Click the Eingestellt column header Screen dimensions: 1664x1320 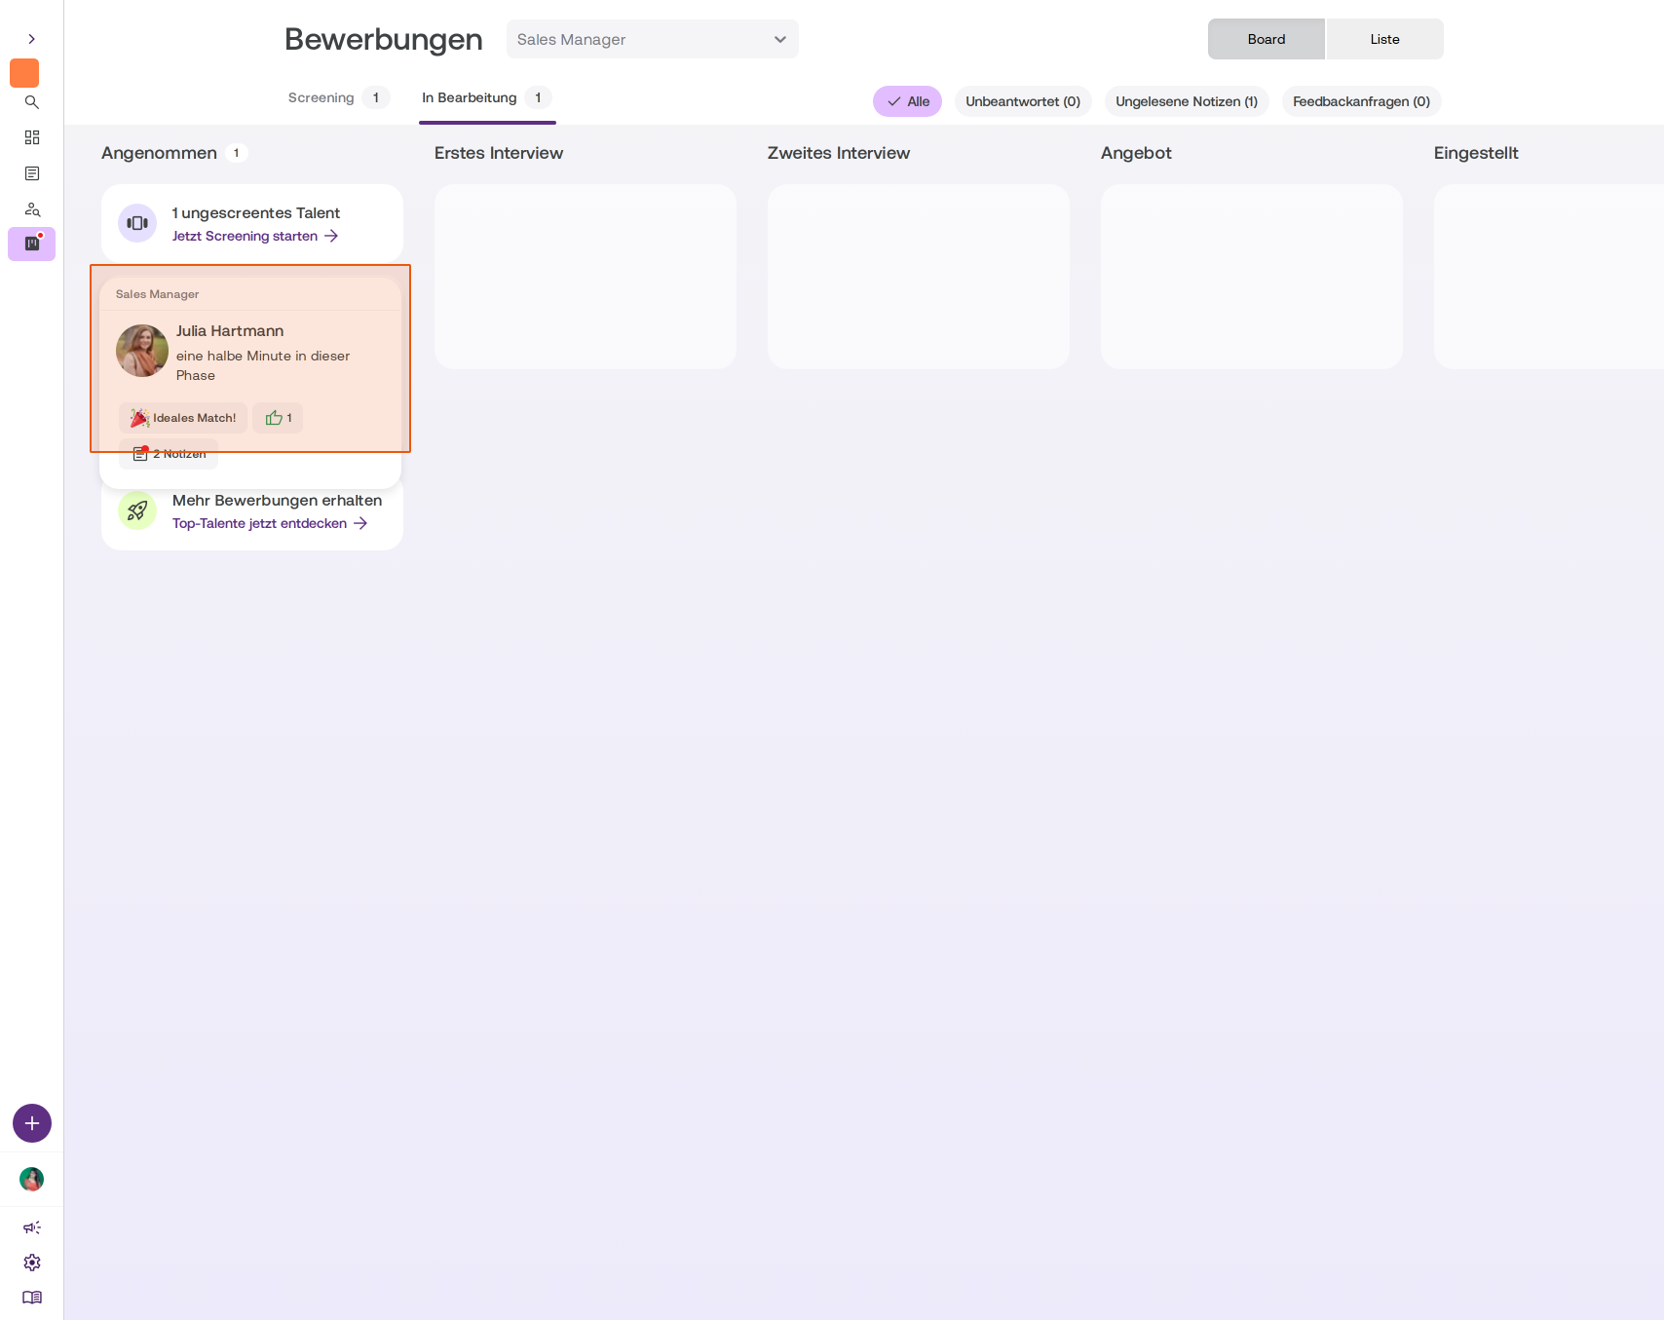[x=1476, y=153]
